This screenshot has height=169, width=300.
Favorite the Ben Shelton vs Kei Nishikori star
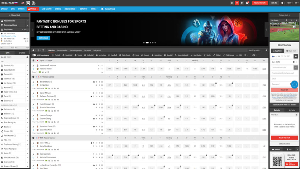tap(34, 85)
